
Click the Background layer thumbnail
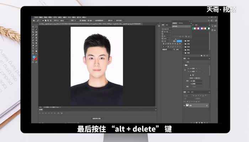click(187, 105)
